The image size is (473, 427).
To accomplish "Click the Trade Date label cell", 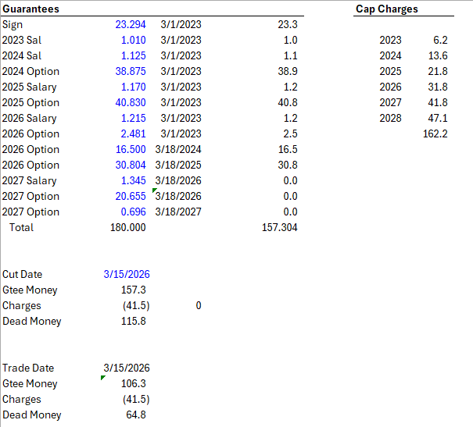I will click(x=28, y=368).
